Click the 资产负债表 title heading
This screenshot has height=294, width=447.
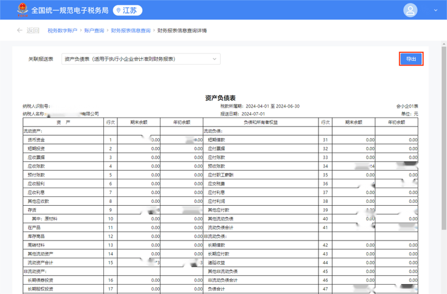click(221, 98)
